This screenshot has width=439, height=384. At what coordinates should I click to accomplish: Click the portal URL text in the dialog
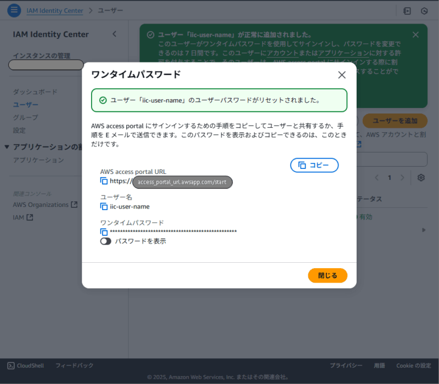coord(171,182)
